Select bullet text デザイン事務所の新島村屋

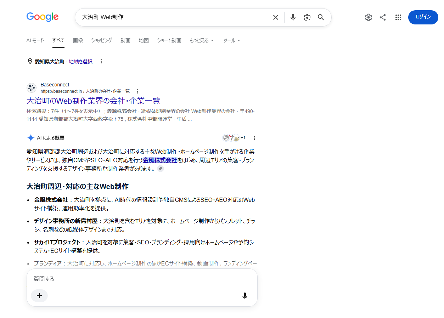click(x=66, y=221)
